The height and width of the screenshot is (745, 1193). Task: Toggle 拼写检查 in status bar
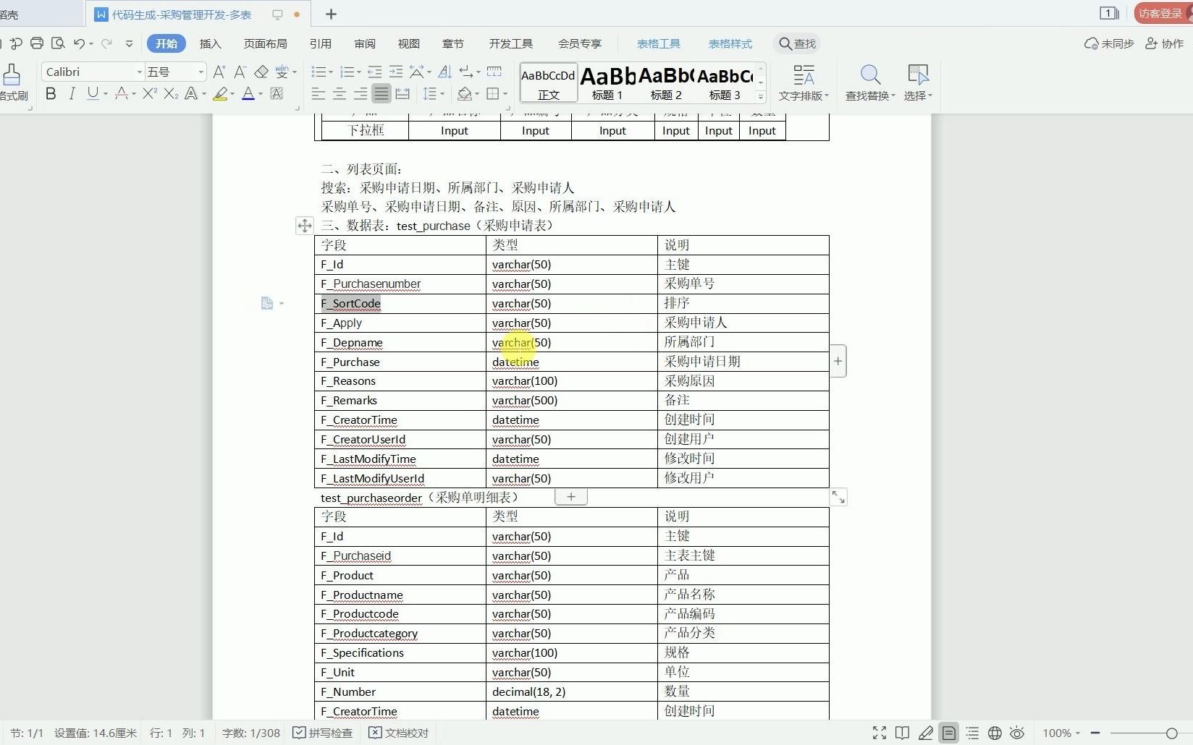pyautogui.click(x=322, y=733)
